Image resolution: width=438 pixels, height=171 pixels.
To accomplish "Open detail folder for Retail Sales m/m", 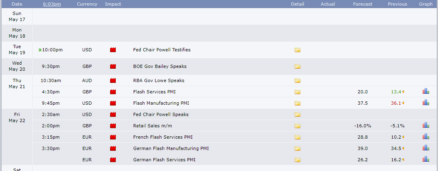I will coord(298,126).
